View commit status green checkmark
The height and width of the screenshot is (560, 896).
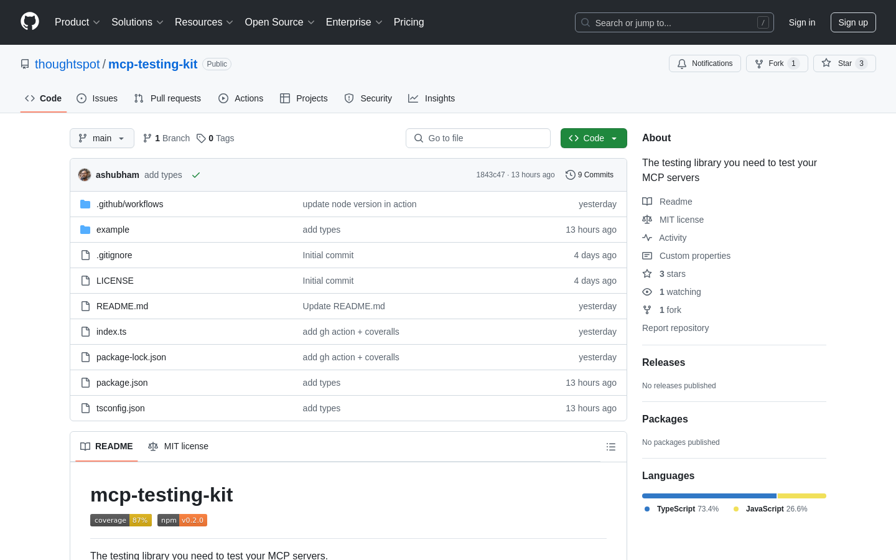[196, 175]
